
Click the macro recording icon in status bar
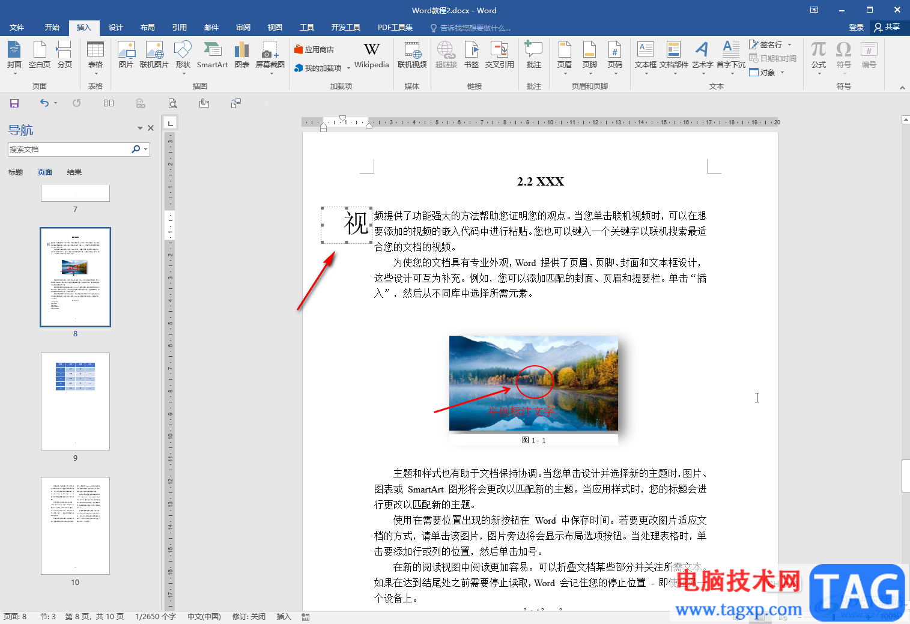(x=306, y=617)
